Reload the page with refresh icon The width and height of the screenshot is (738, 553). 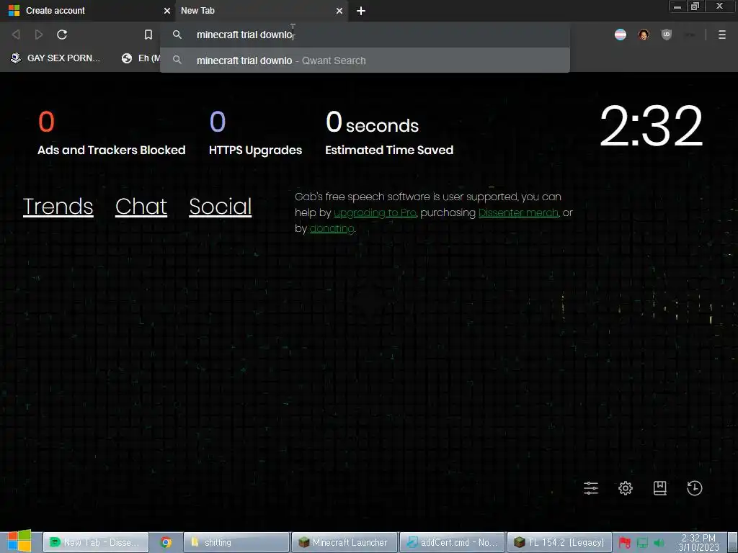[x=62, y=35]
